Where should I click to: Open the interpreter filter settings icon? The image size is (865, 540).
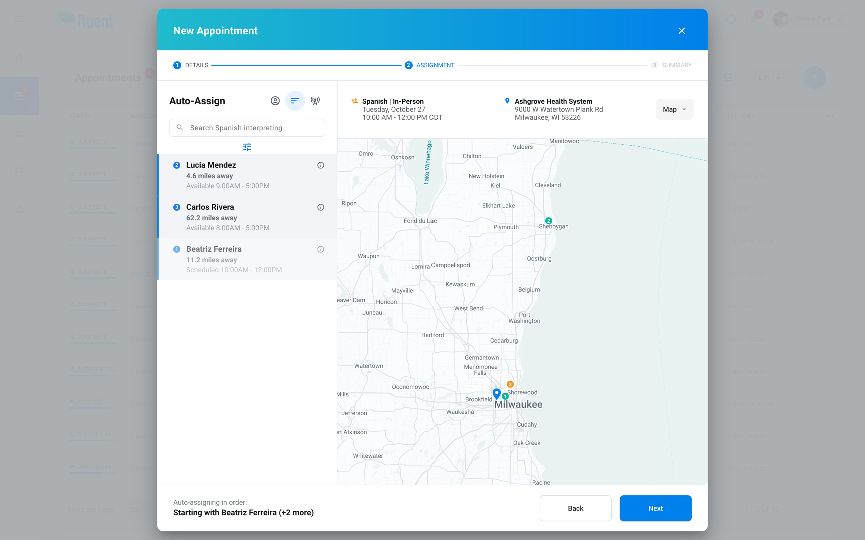247,147
